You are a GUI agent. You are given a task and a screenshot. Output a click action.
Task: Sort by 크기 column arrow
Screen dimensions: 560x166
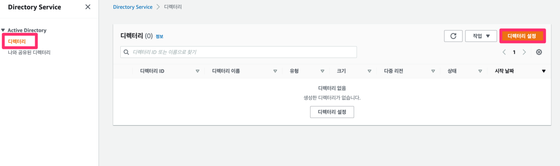[369, 71]
